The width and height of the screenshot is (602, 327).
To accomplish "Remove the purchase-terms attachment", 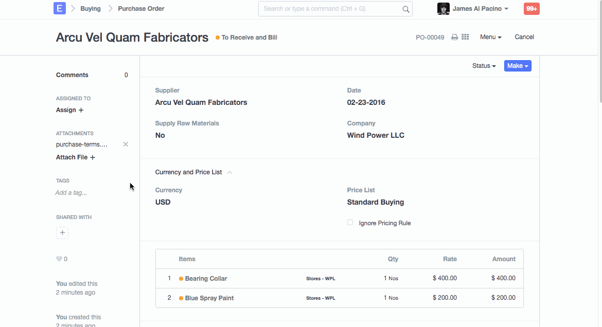I will pyautogui.click(x=126, y=144).
